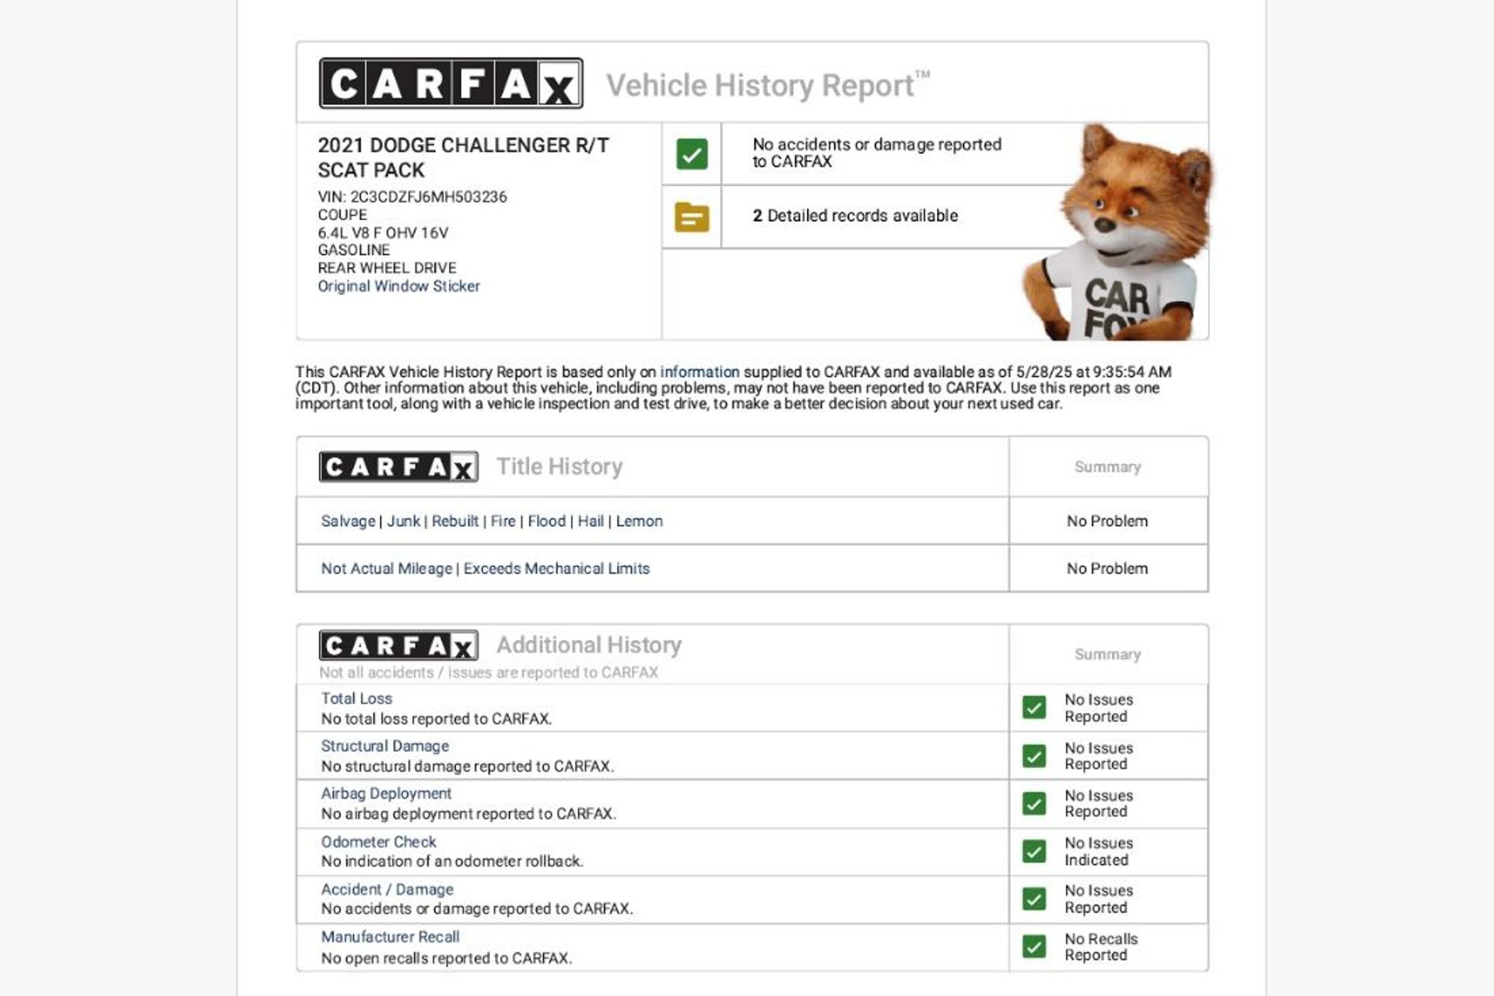Open the Salvage title definition link
This screenshot has width=1494, height=996.
pyautogui.click(x=348, y=521)
